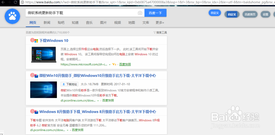Open 设置 button

point(266,14)
